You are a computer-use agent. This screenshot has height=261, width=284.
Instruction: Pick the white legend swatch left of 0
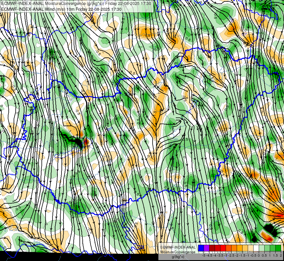point(256,248)
